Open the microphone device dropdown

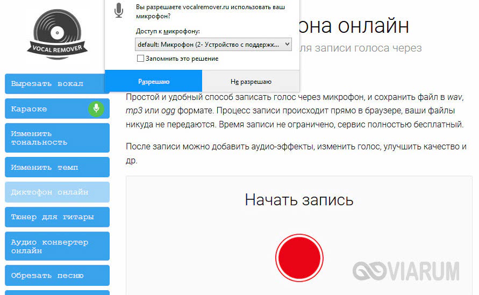tap(213, 44)
